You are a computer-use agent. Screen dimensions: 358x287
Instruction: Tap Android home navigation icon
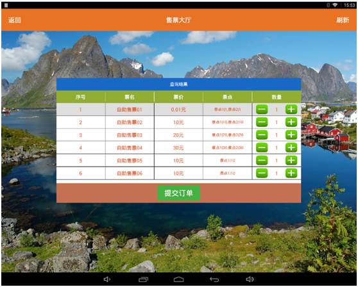click(178, 279)
